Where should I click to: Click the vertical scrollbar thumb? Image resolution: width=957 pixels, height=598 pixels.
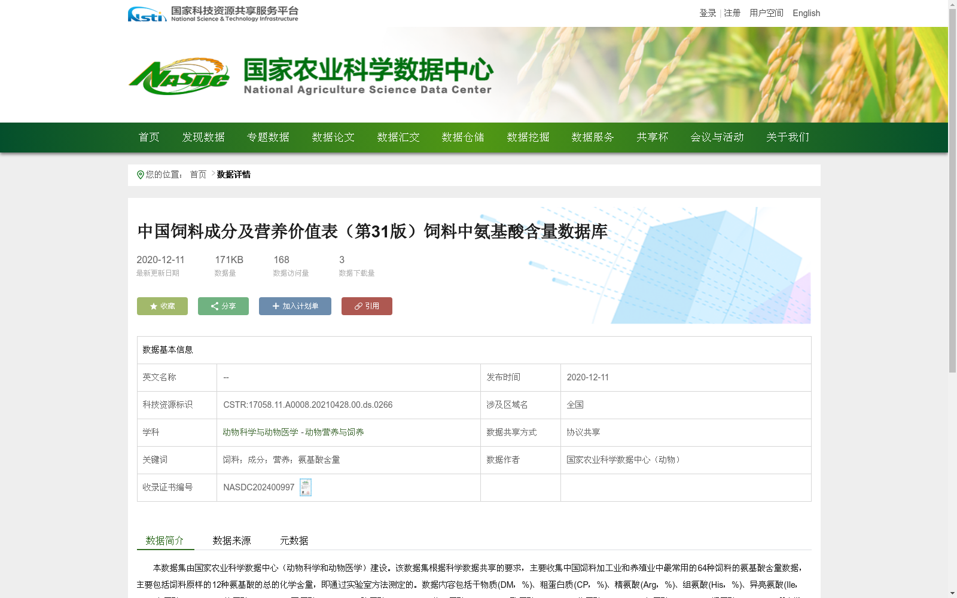pos(952,191)
